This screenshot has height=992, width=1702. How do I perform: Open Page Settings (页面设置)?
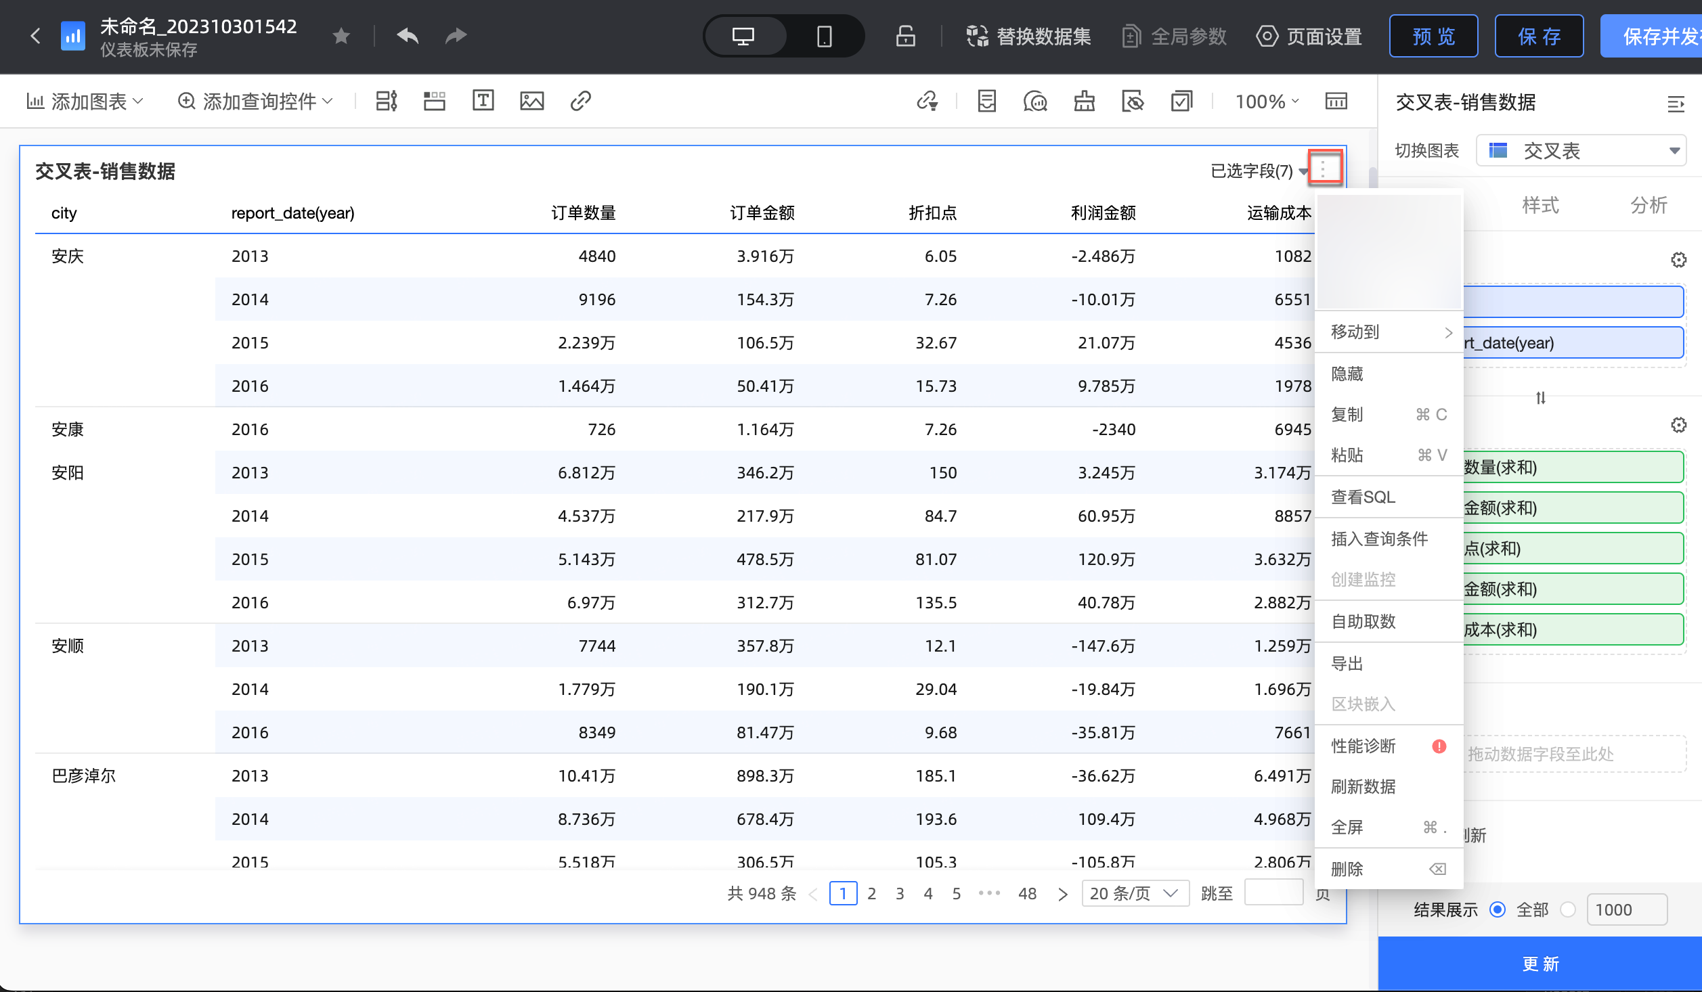[1309, 36]
